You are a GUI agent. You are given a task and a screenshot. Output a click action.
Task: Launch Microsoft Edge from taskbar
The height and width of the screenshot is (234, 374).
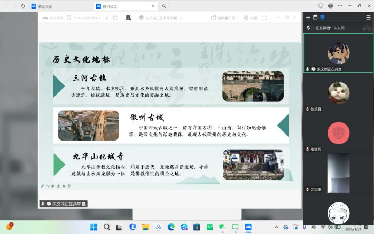point(171,227)
